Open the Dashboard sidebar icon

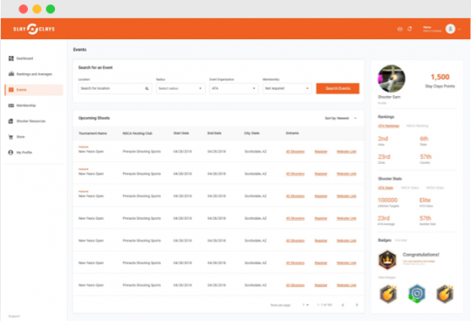tap(11, 58)
